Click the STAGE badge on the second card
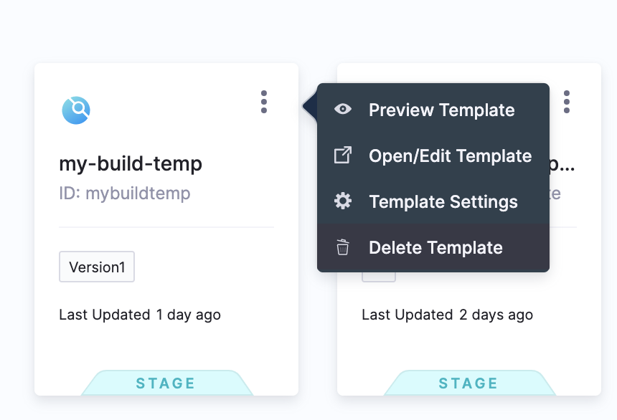617x420 pixels. coord(468,383)
